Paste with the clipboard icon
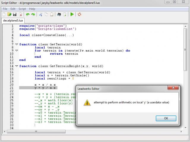Viewport: 190px width, 142px height. [x=52, y=14]
